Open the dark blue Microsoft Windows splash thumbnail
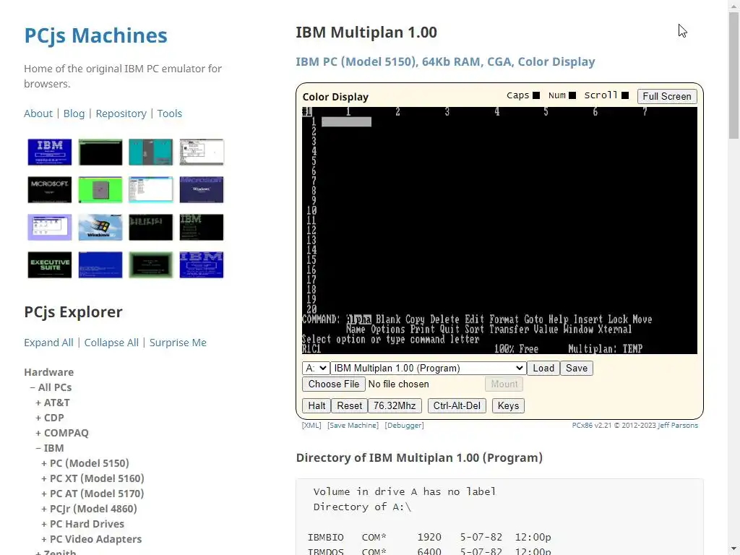The height and width of the screenshot is (555, 740). click(202, 190)
